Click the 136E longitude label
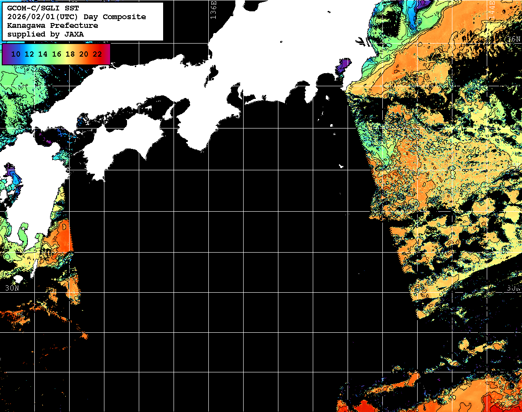 click(x=213, y=10)
